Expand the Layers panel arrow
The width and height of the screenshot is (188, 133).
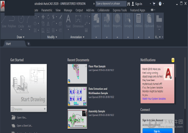point(96,37)
